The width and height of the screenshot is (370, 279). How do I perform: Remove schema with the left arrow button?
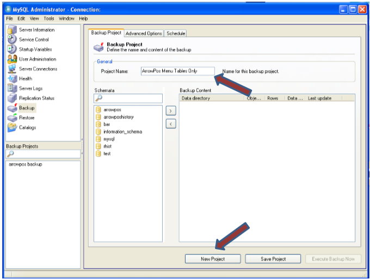[171, 123]
